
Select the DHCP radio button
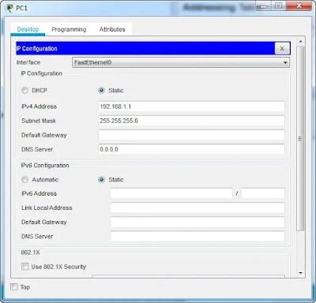[x=24, y=91]
